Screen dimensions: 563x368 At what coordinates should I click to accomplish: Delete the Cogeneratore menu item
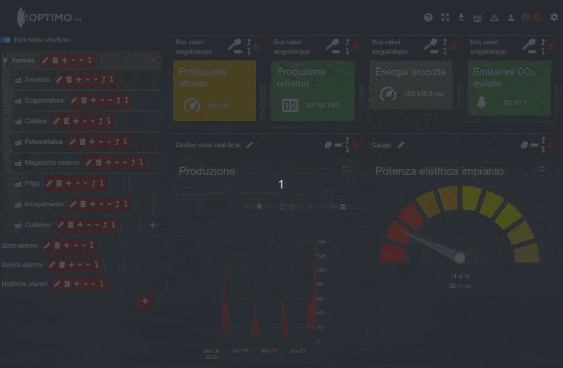(x=84, y=101)
